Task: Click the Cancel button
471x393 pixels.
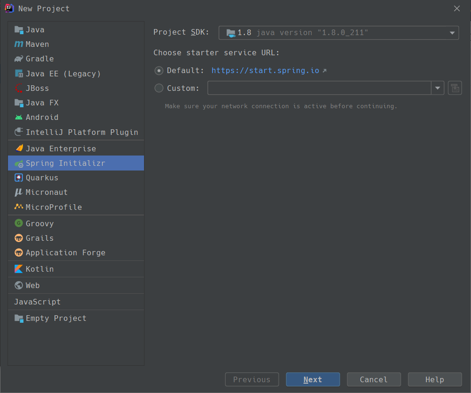Action: [374, 379]
